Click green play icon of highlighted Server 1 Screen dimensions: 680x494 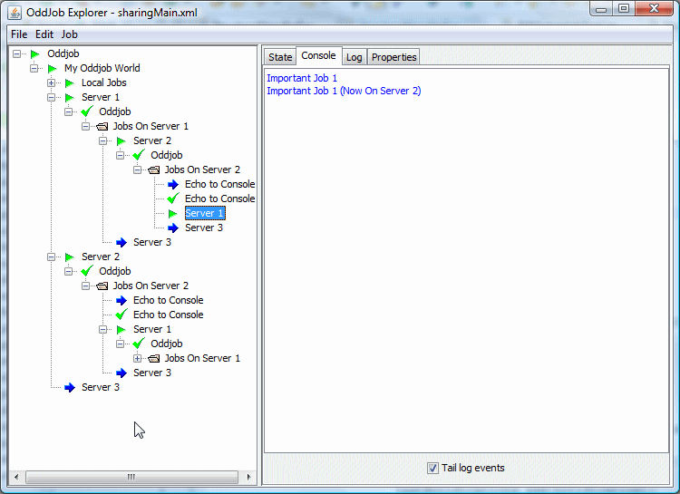coord(173,214)
